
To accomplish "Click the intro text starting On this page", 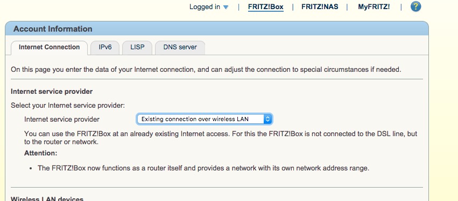I will click(x=206, y=70).
